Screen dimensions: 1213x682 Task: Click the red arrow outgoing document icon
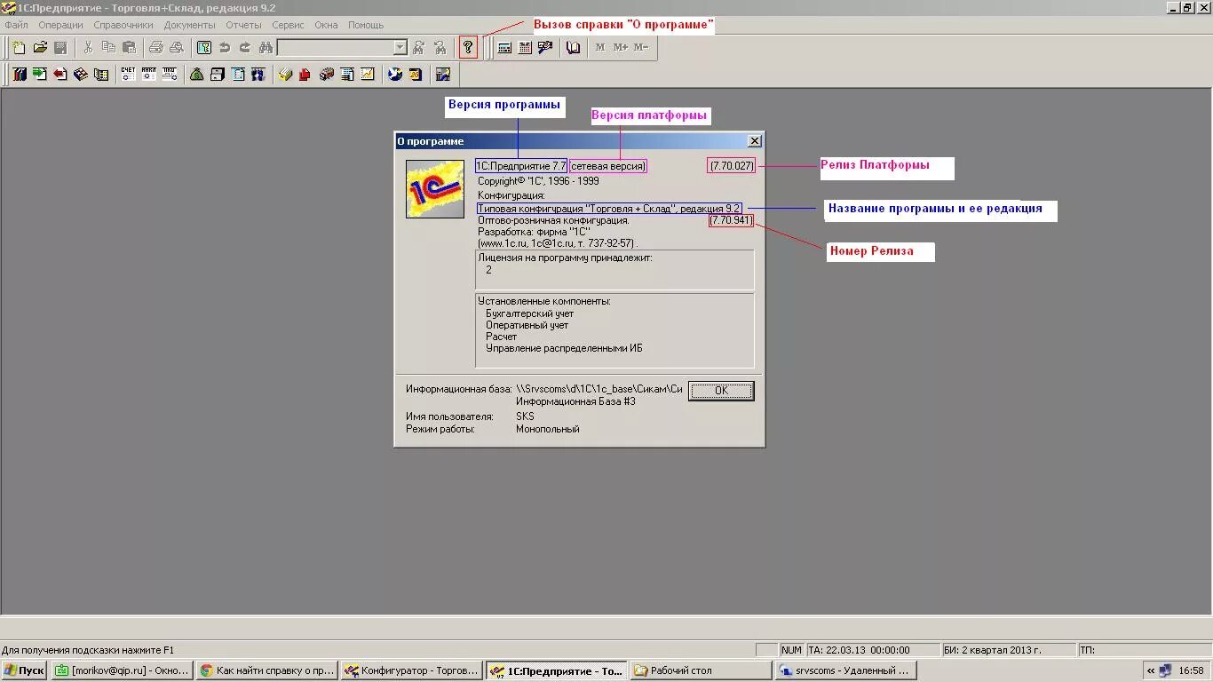tap(60, 75)
